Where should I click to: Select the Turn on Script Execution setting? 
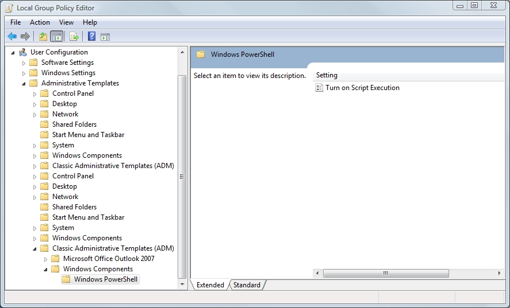coord(362,88)
